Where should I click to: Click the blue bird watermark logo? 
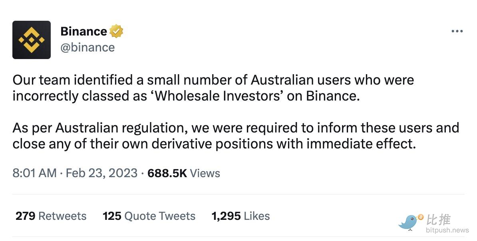click(x=409, y=222)
